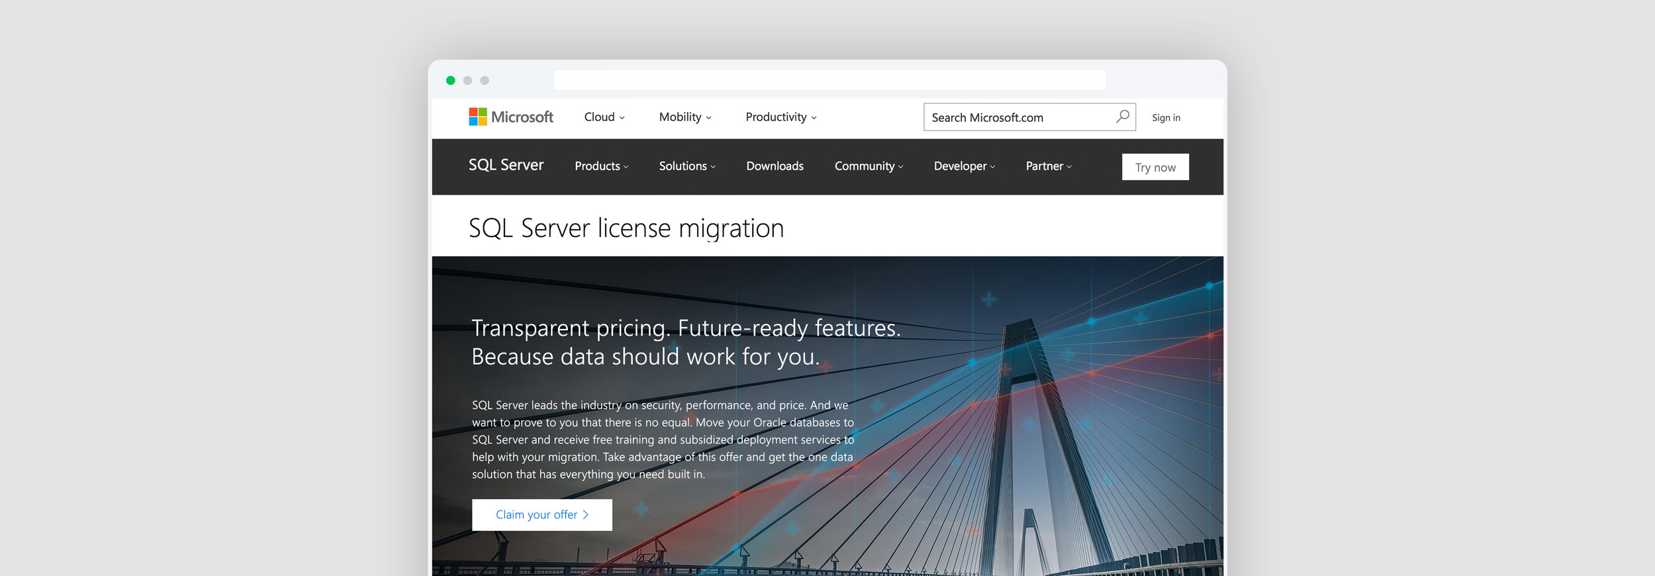The image size is (1655, 576).
Task: Click the green window control dot
Action: (x=451, y=80)
